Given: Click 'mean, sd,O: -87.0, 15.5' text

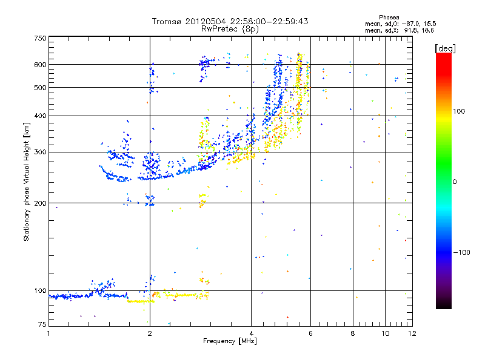Looking at the screenshot, I should 400,24.
